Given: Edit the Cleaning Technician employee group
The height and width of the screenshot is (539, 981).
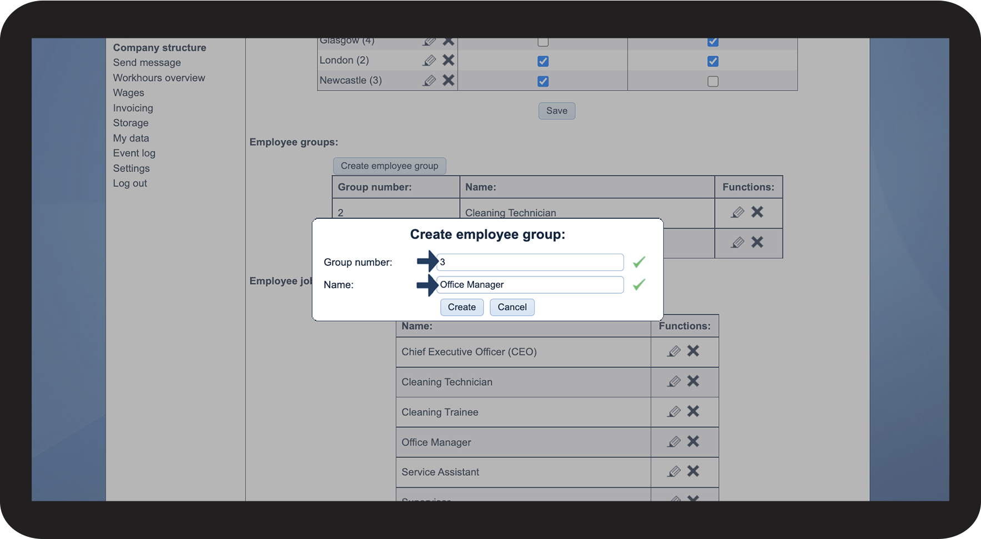Looking at the screenshot, I should click(x=737, y=213).
